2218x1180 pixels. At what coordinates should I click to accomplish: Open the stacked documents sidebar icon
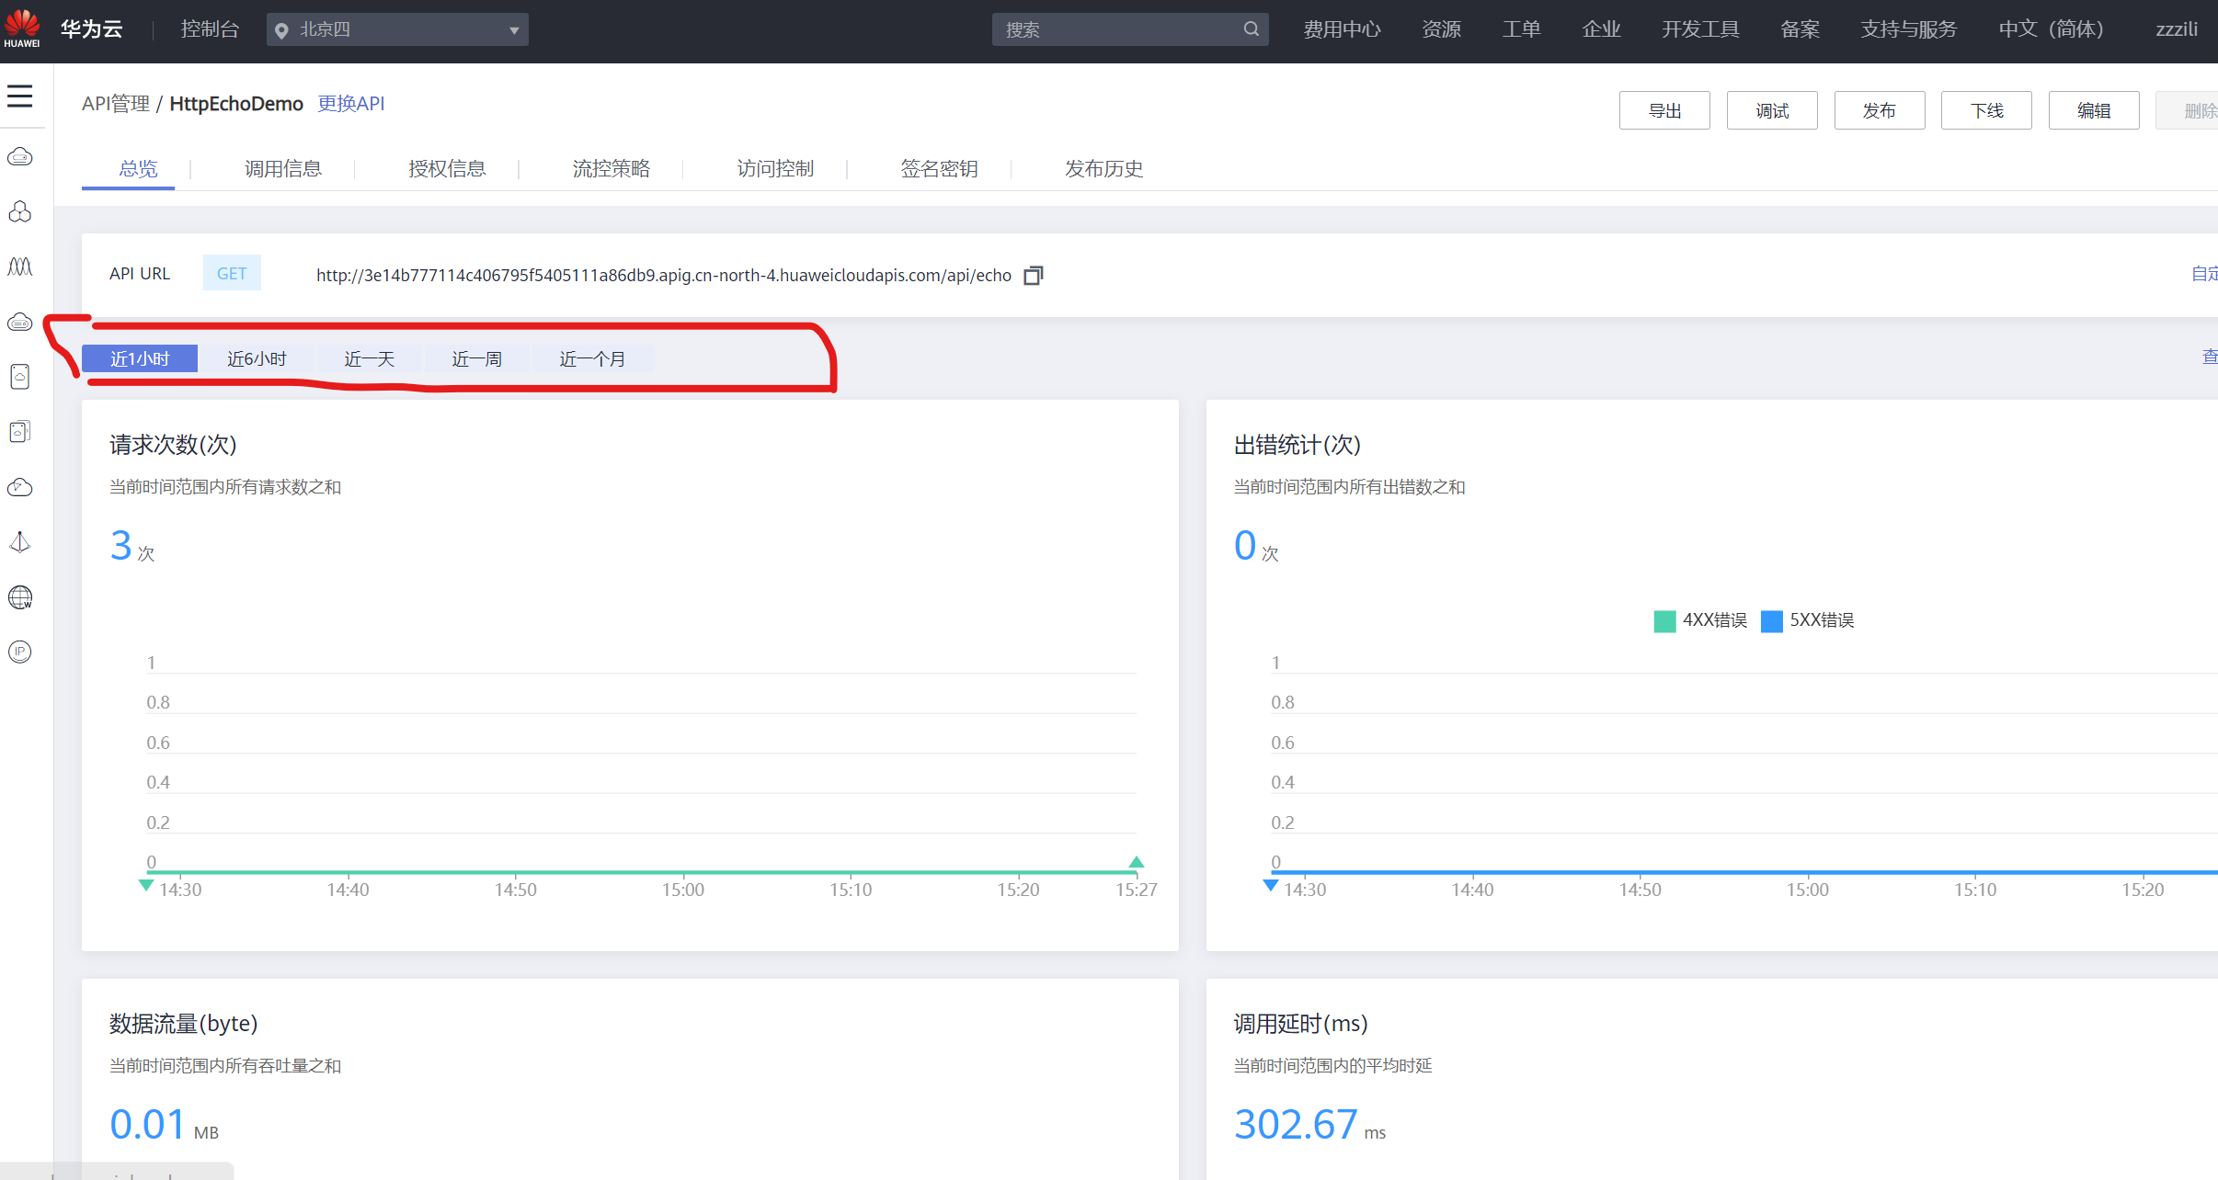coord(19,432)
